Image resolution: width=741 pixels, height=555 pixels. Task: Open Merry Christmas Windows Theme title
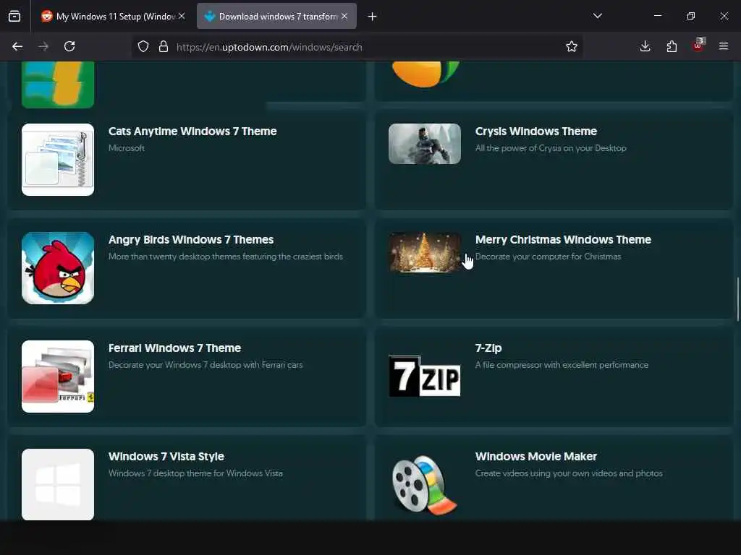tap(563, 240)
